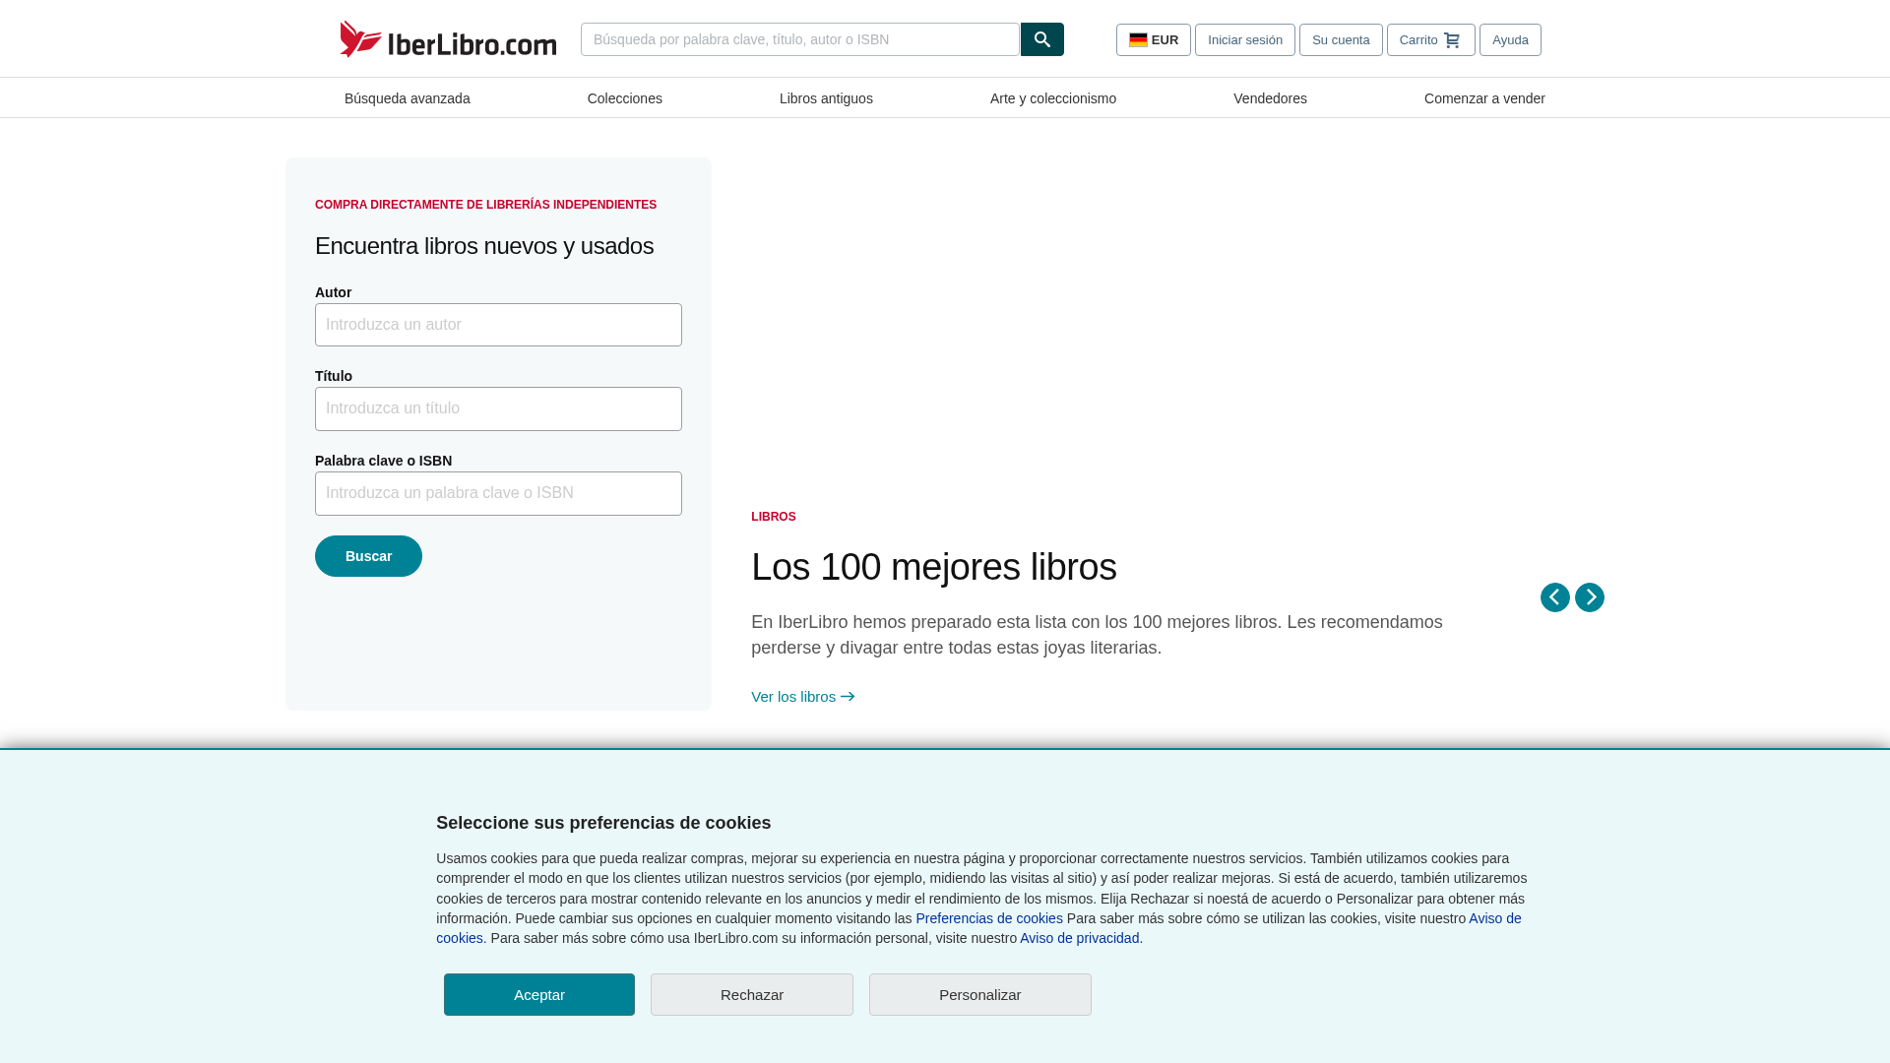
Task: Open Aviso de privacidad link
Action: (1081, 938)
